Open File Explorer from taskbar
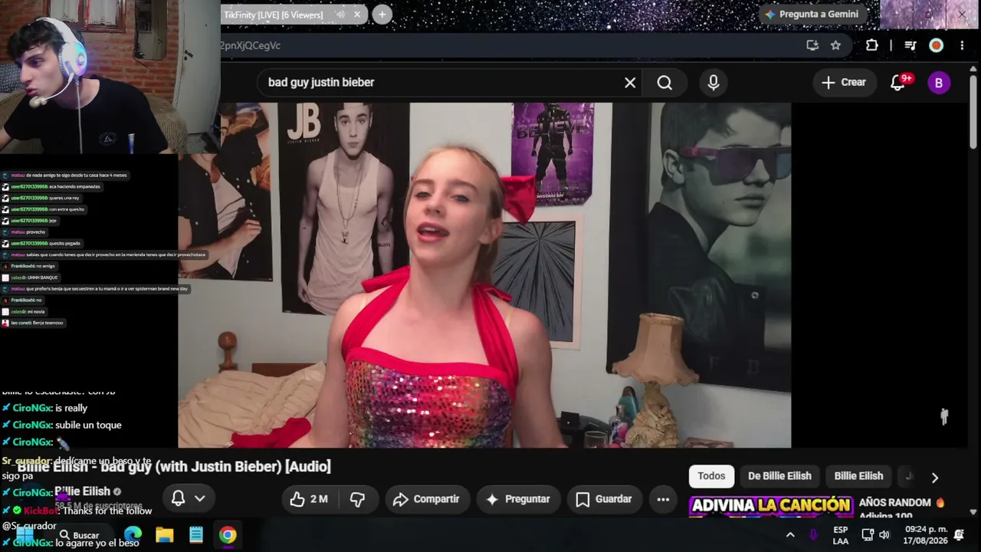This screenshot has height=552, width=981. pyautogui.click(x=164, y=534)
